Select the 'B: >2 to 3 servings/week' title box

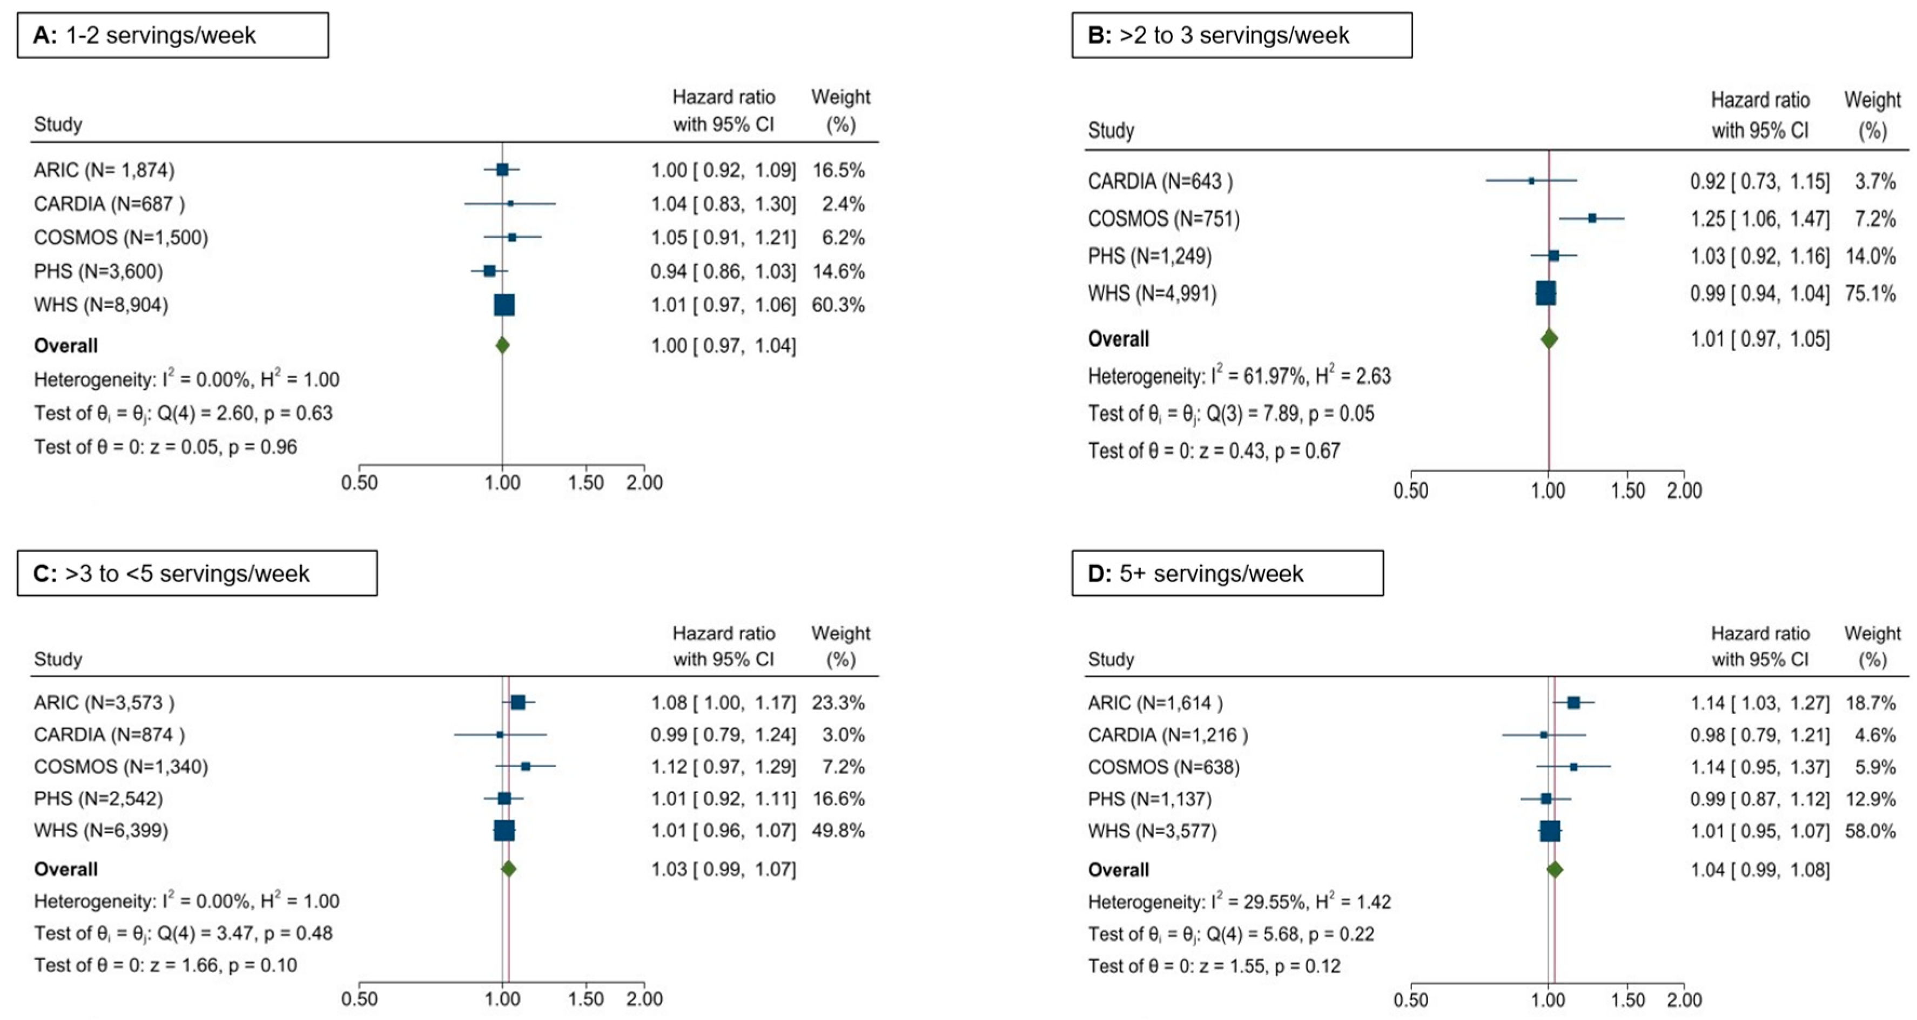pos(1241,35)
